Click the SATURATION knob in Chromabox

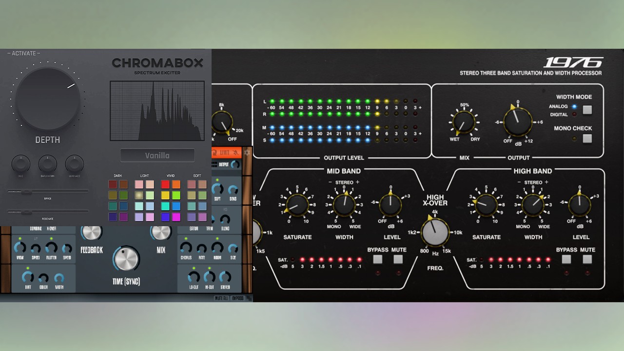tap(48, 164)
